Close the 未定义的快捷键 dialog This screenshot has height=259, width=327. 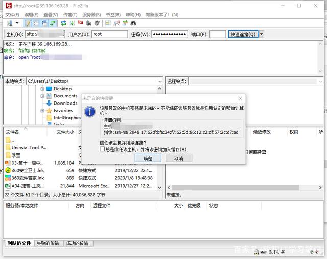tap(240, 98)
